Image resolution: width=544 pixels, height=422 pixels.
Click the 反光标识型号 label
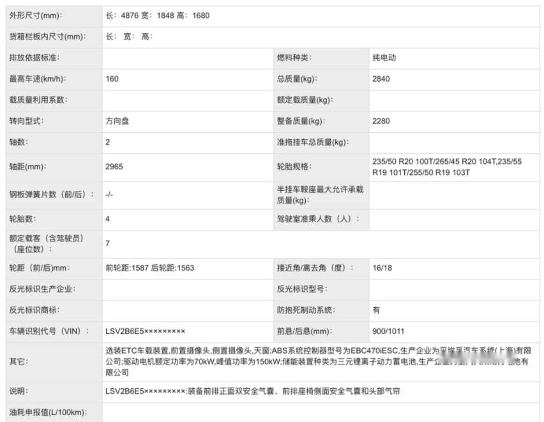coord(302,289)
